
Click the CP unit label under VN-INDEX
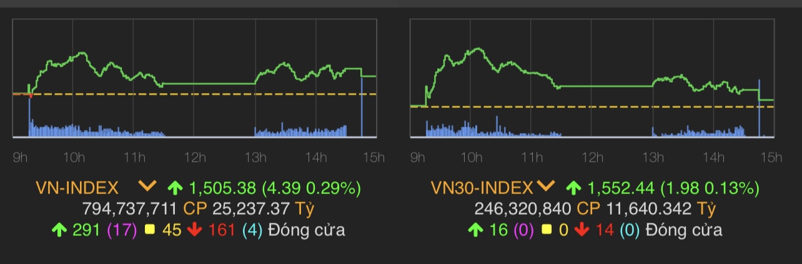(x=194, y=208)
